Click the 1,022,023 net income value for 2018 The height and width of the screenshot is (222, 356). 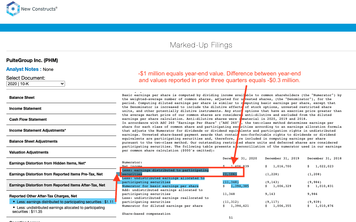324,166
